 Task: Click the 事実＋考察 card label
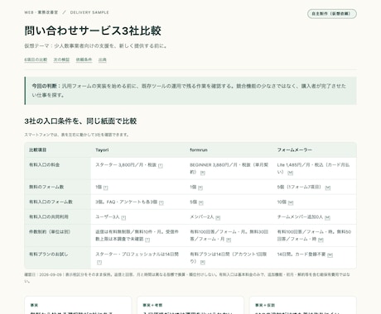click(152, 305)
